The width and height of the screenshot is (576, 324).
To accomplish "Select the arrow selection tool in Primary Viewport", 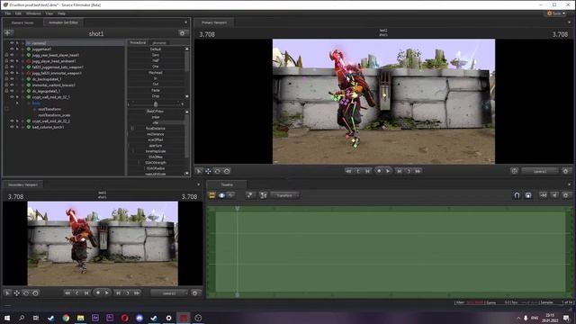I will pos(199,171).
